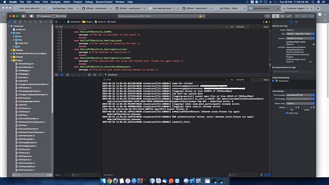Toggle case-sensitive Aa in editor find bar

coord(232,27)
